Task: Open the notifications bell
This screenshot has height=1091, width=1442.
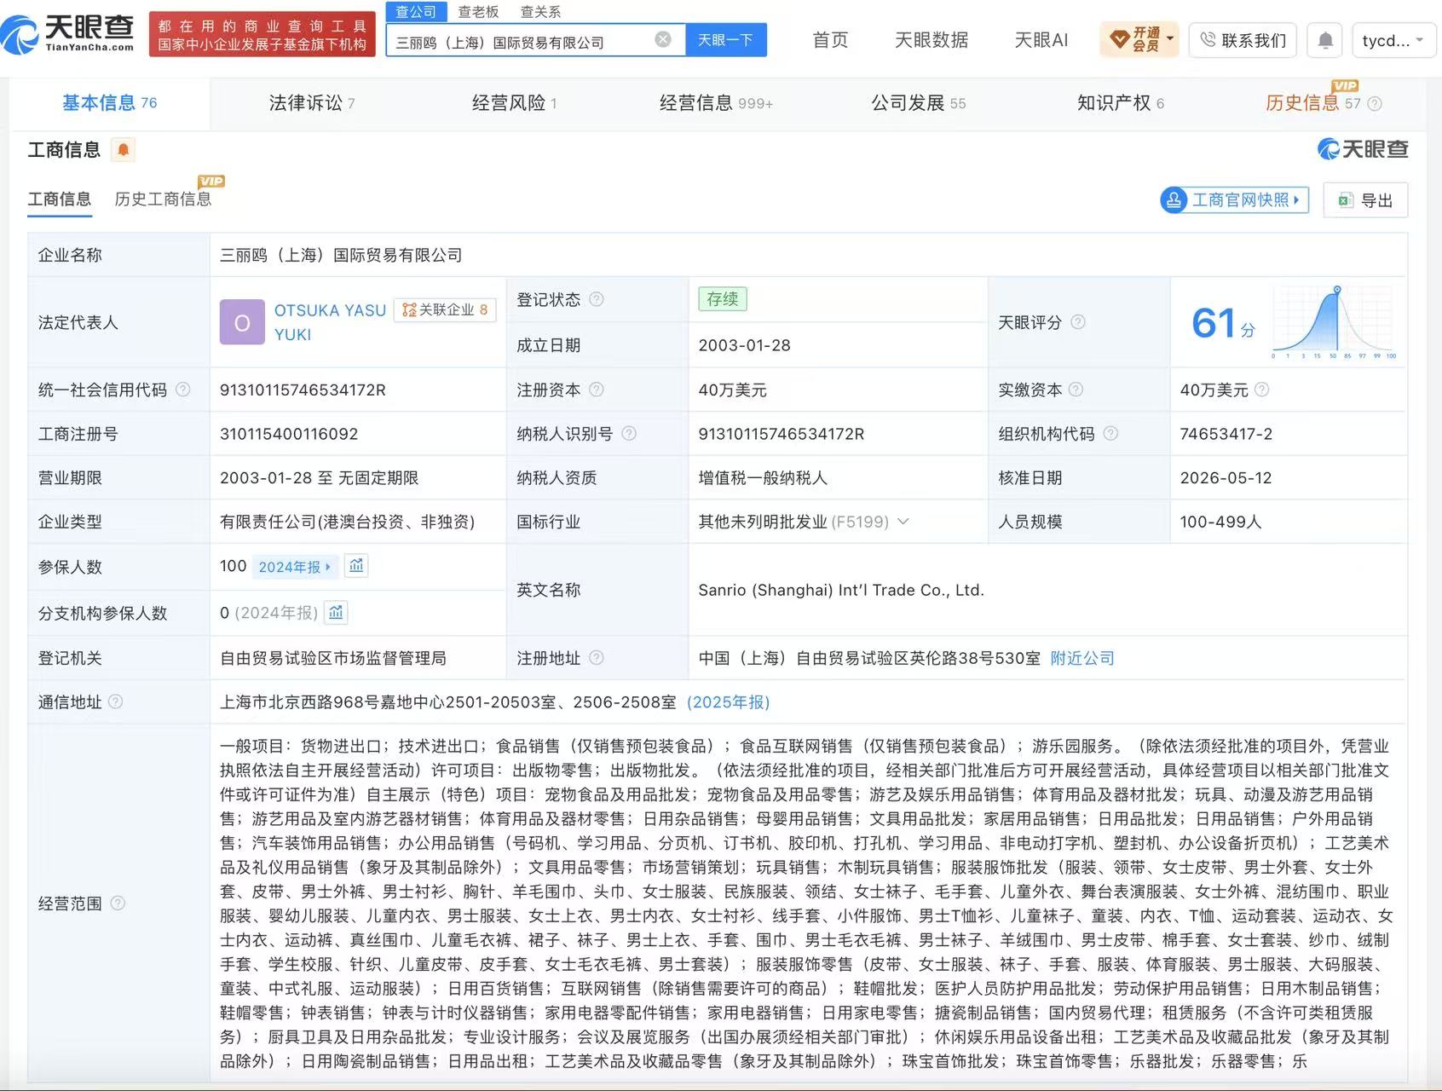Action: [1325, 40]
